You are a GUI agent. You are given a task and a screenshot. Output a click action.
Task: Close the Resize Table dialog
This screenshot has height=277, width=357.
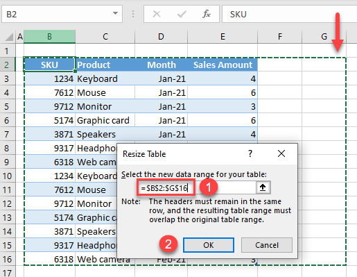[281, 153]
